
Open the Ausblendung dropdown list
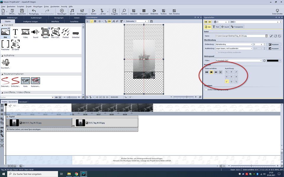pyautogui.click(x=251, y=48)
